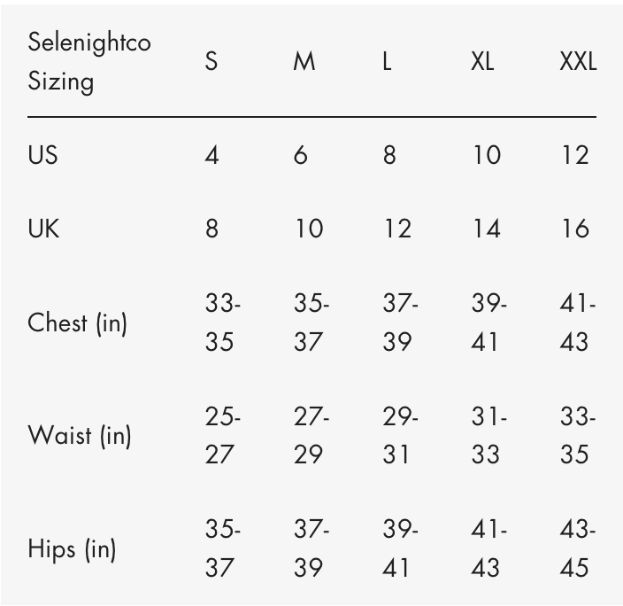Click chest measurement 41-43 for XXL
The height and width of the screenshot is (606, 623).
[x=577, y=322]
